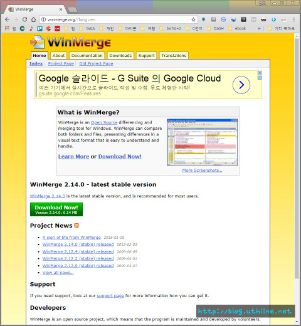
Task: Open the blue Trello-style bookmark icon
Action: tap(40, 28)
